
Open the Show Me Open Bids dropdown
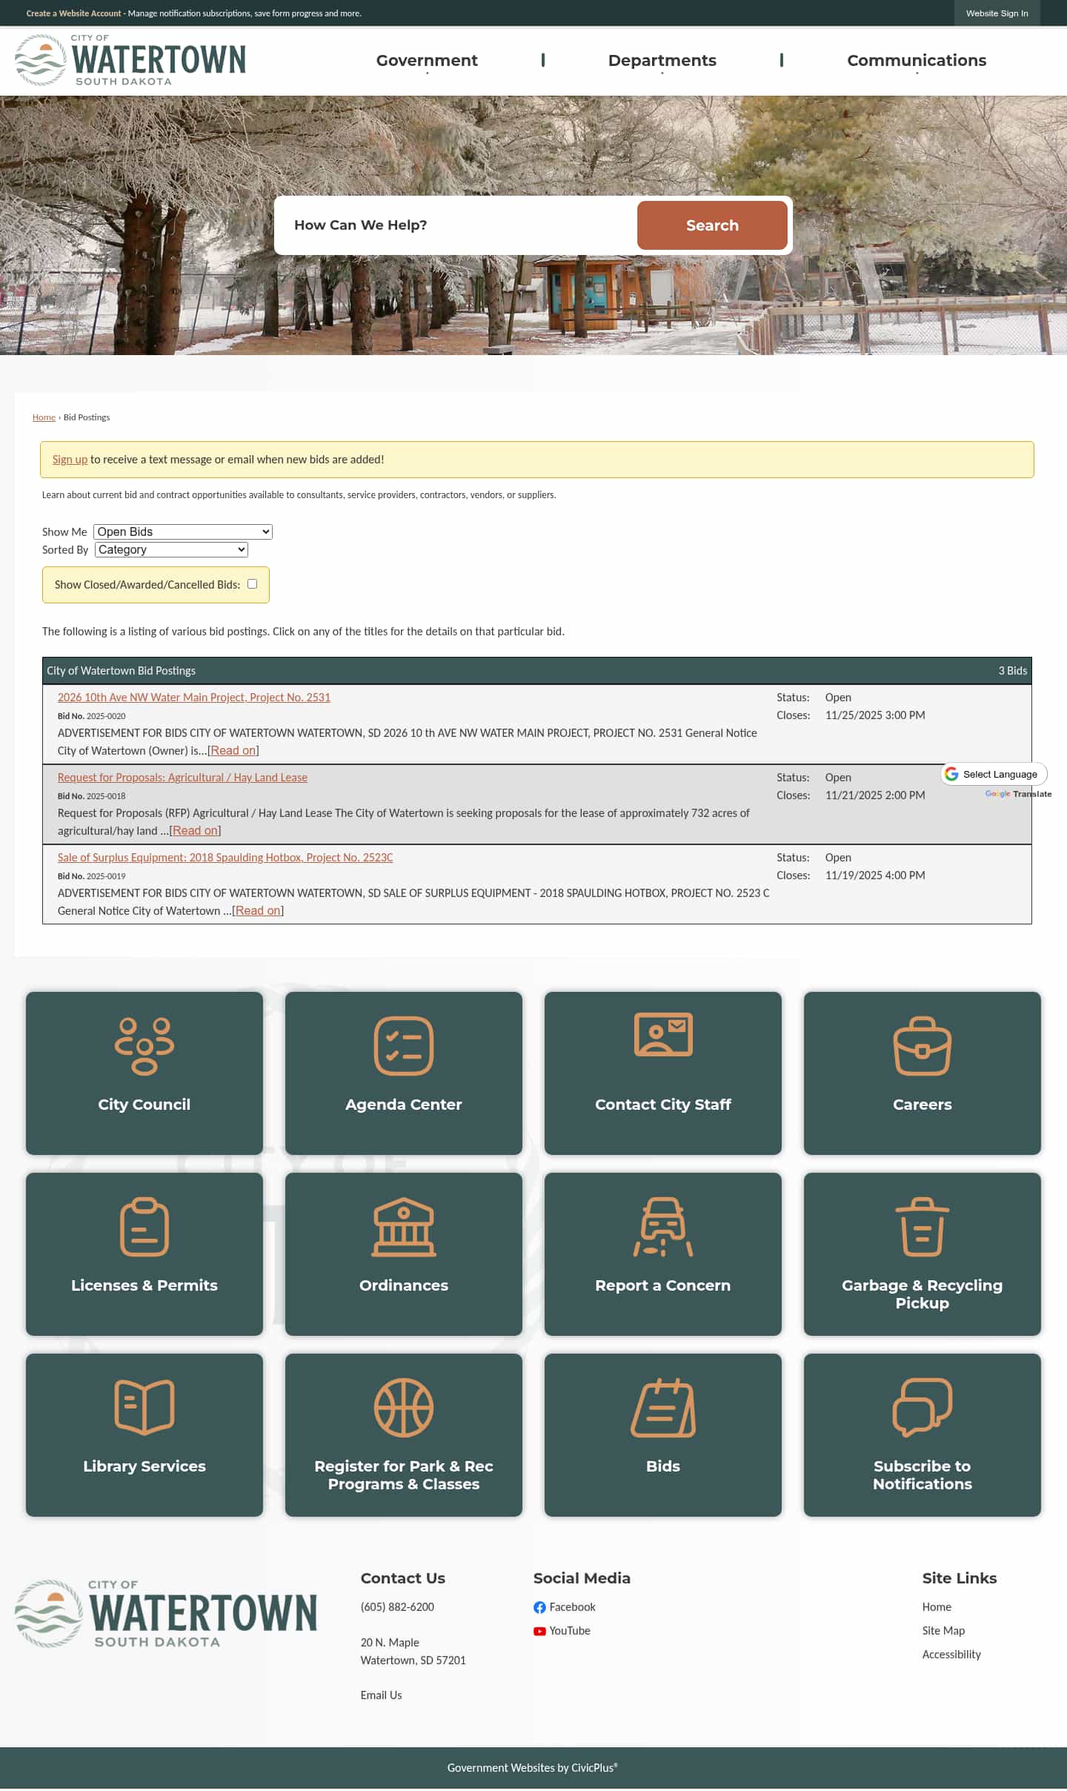[x=183, y=532]
